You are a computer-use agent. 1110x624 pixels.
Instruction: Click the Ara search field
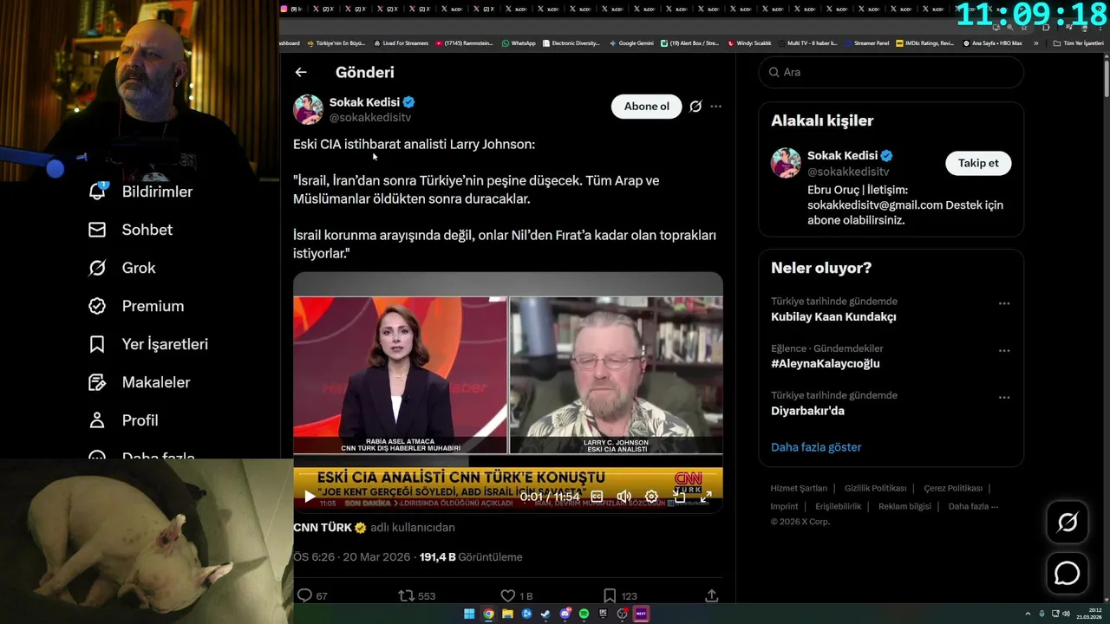pyautogui.click(x=891, y=72)
